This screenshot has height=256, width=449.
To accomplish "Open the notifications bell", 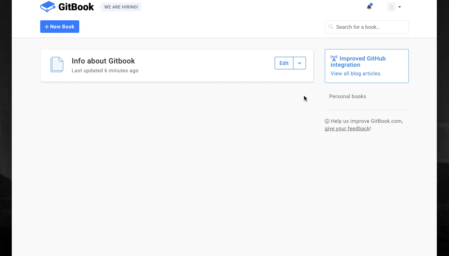I will click(x=369, y=7).
